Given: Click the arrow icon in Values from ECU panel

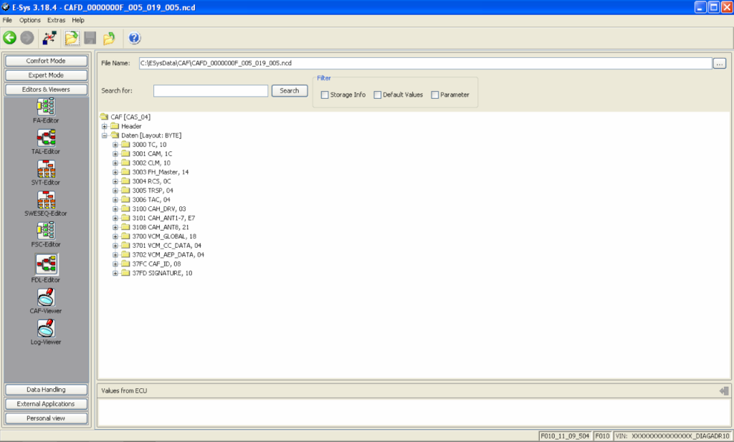Looking at the screenshot, I should [x=724, y=390].
